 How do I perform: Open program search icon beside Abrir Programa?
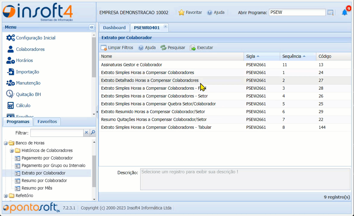(x=330, y=13)
